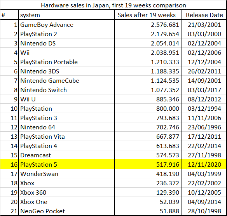Select the 'Xbox 360' cell
227x216 pixels.
point(33,193)
